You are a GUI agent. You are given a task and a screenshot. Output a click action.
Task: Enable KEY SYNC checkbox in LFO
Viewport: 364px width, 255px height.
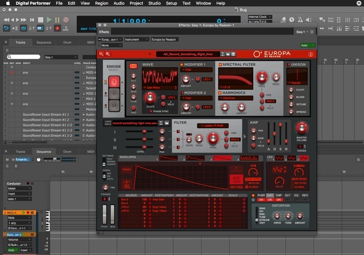pyautogui.click(x=292, y=183)
